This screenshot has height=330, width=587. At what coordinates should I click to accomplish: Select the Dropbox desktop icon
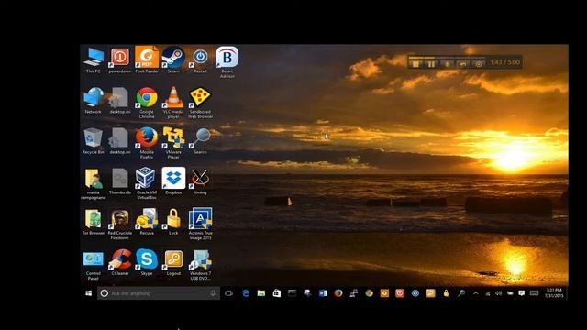coord(173,181)
